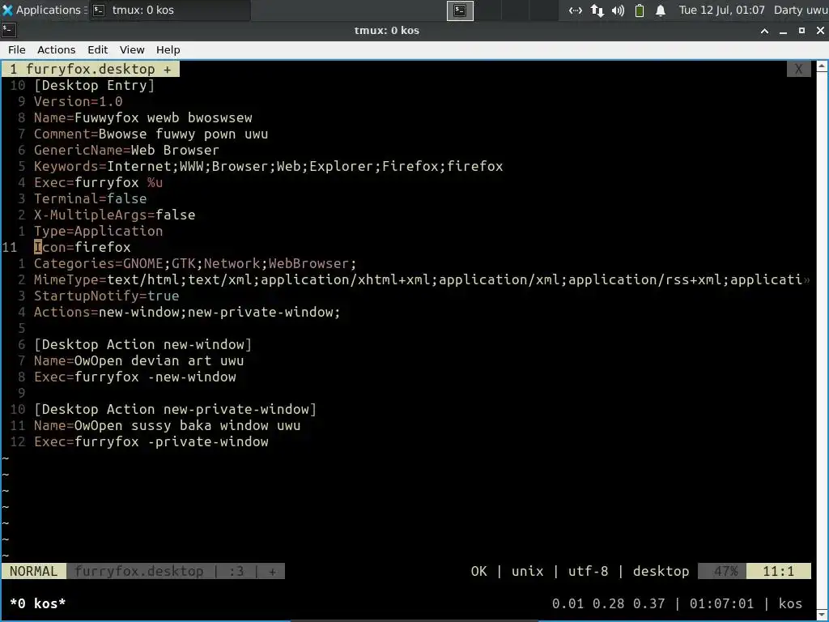
Task: Click the kos hostname in tmux bar
Action: 790,603
